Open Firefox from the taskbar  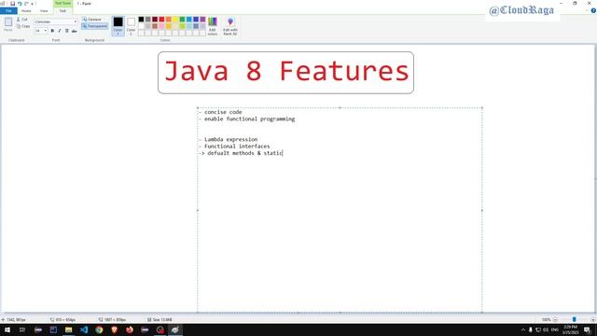point(130,329)
